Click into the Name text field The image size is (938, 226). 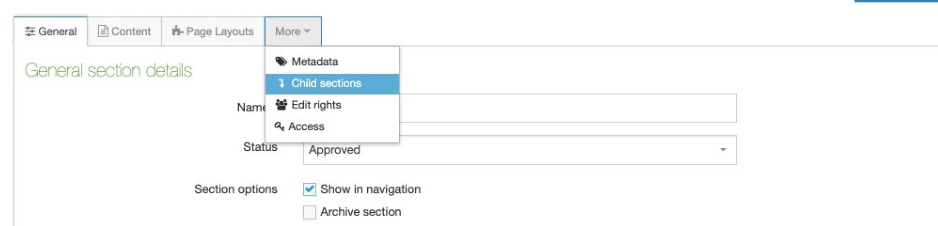[567, 108]
